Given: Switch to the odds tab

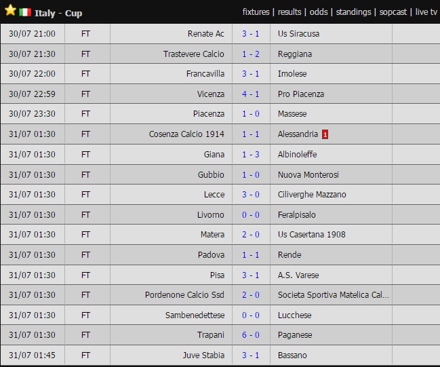Looking at the screenshot, I should (x=319, y=12).
